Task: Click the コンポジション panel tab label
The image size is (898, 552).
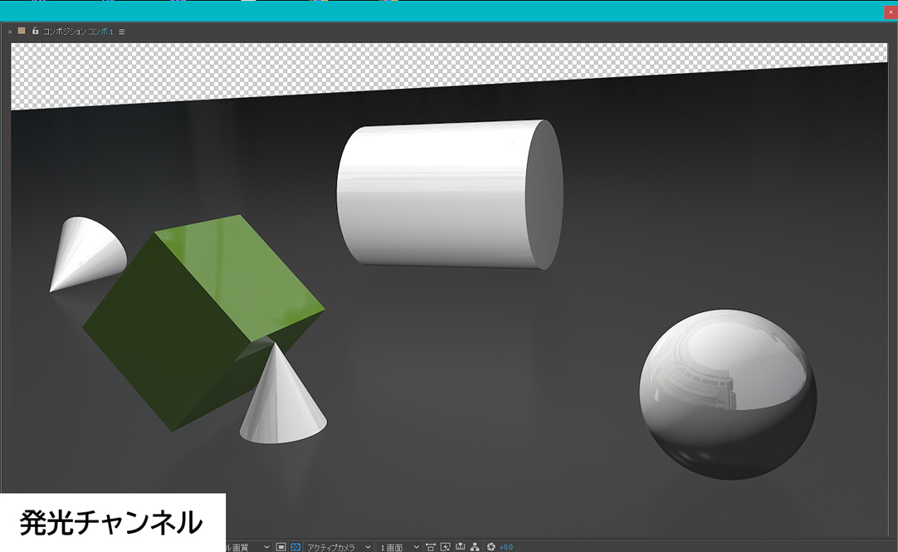Action: [64, 32]
